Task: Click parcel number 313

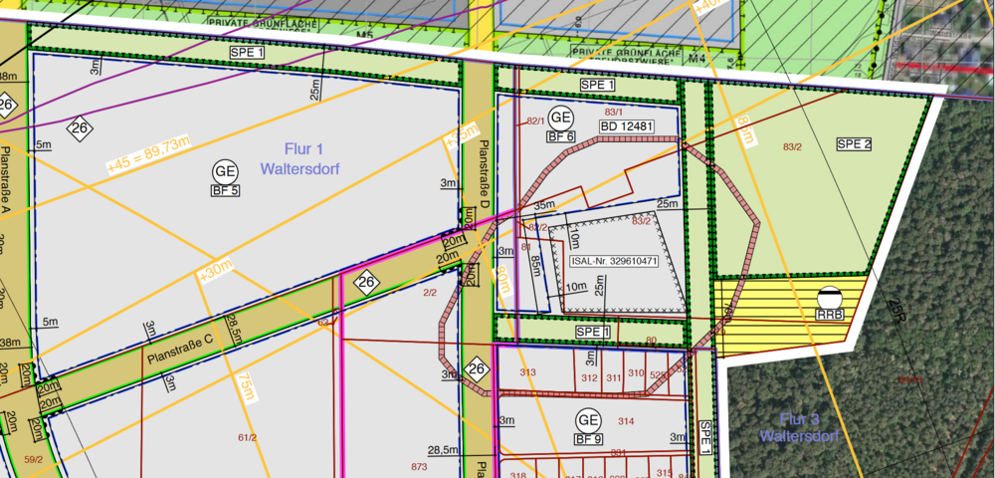Action: click(x=527, y=372)
